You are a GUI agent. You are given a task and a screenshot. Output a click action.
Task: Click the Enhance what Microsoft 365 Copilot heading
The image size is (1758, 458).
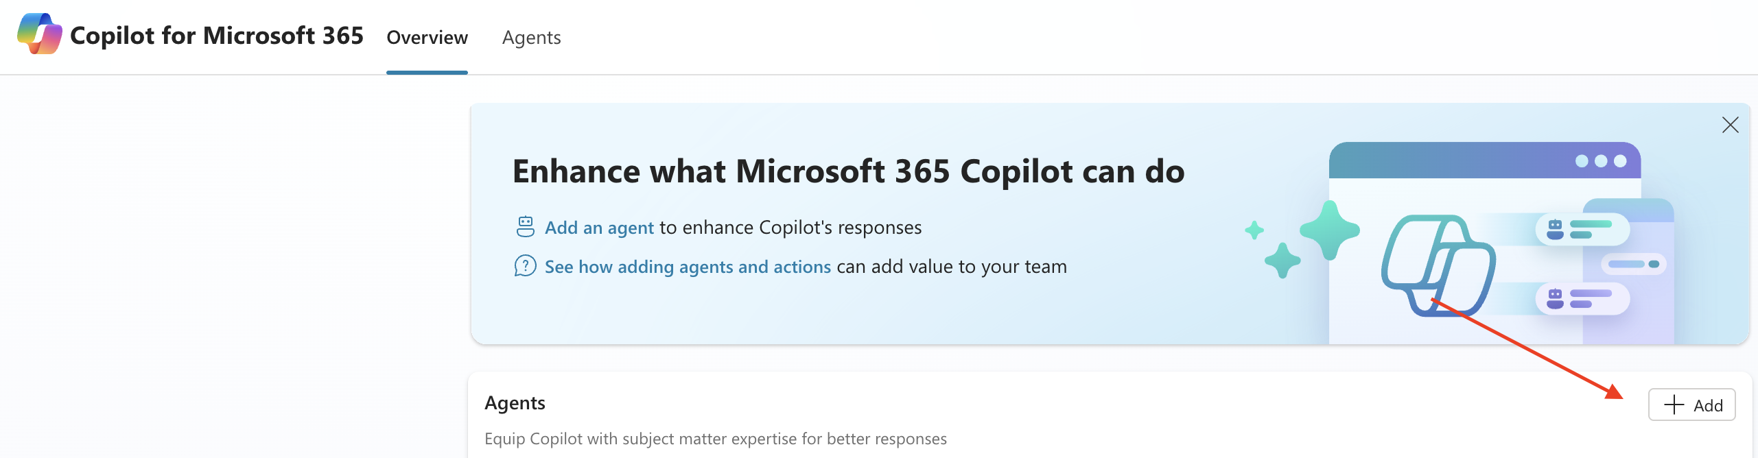[x=849, y=171]
